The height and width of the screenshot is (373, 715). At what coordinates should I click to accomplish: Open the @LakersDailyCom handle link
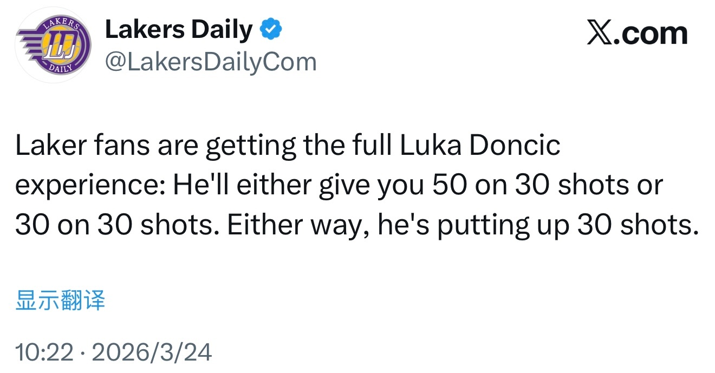point(210,62)
